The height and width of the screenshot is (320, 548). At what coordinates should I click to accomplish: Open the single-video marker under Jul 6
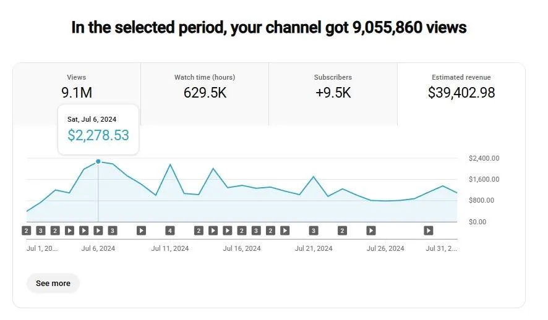pyautogui.click(x=98, y=230)
